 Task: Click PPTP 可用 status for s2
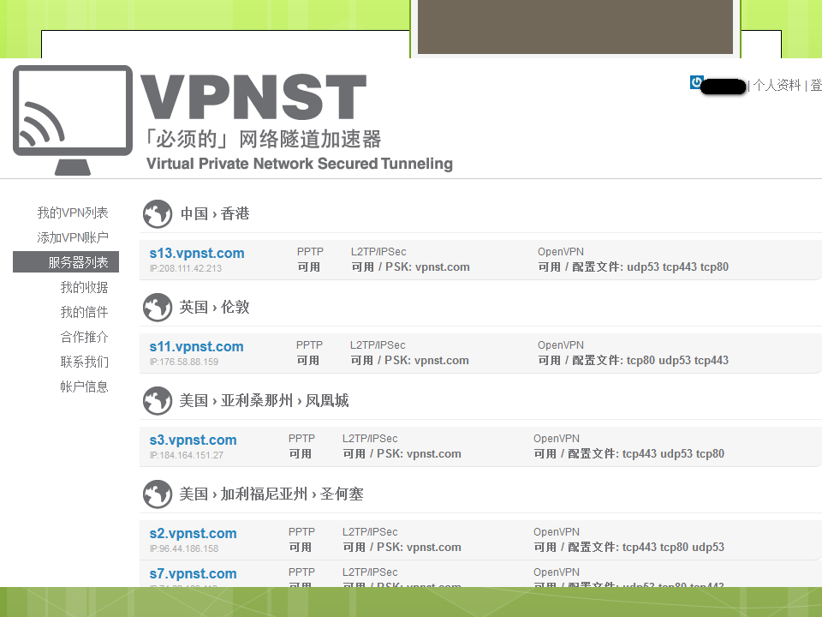(301, 547)
